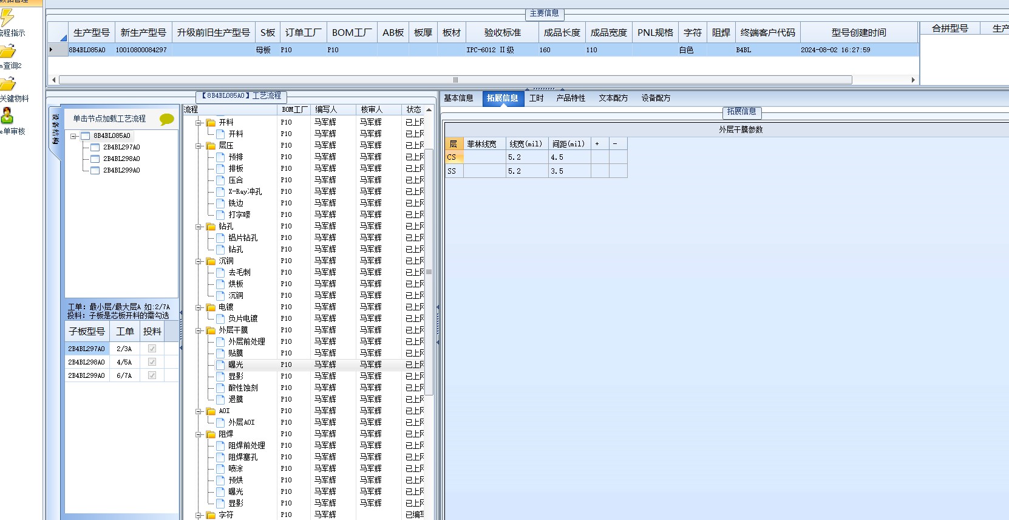Image resolution: width=1009 pixels, height=520 pixels.
Task: Click the 压合 document icon
Action: (221, 180)
